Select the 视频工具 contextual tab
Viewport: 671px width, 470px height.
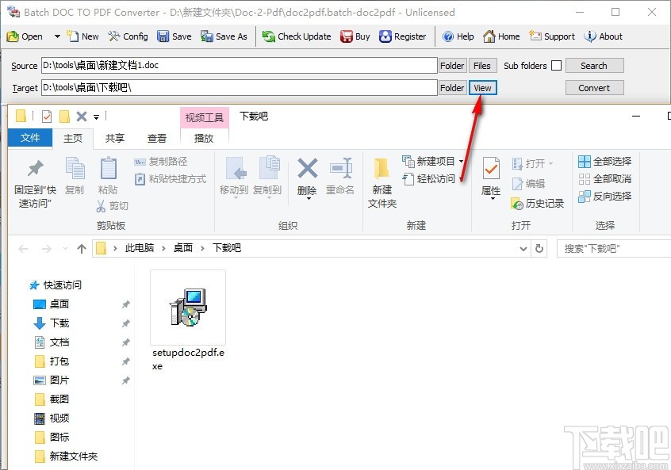(x=204, y=117)
